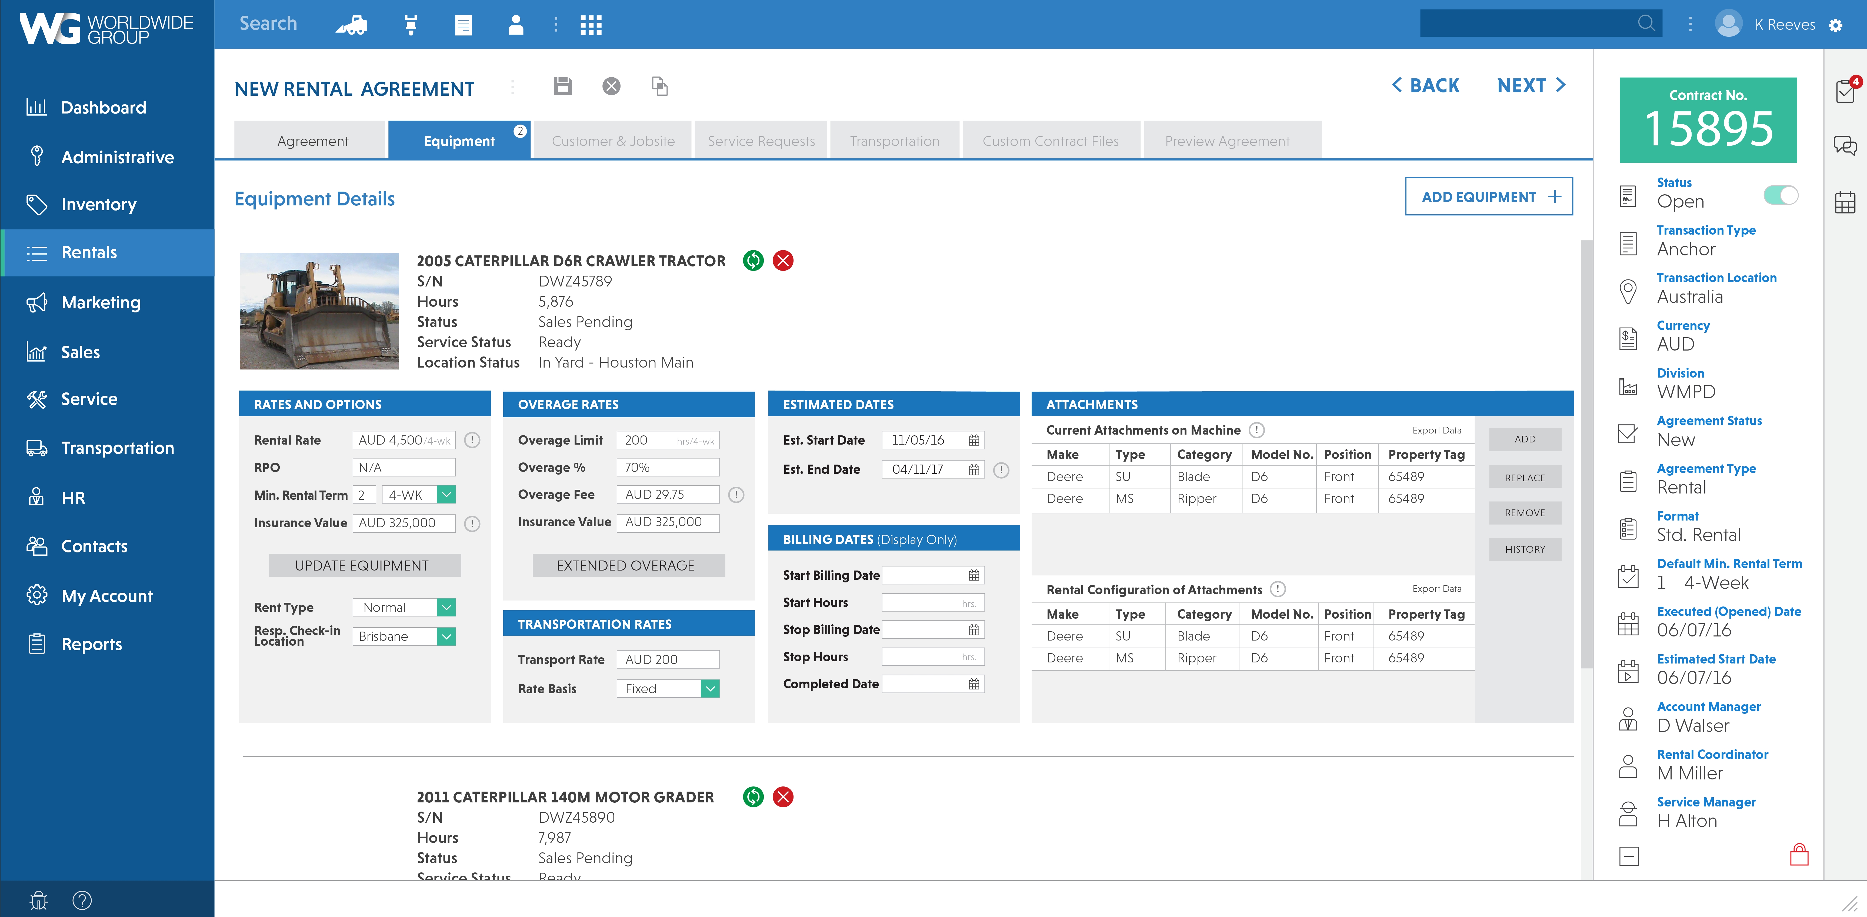This screenshot has height=917, width=1867.
Task: Click the minus icon below Service Manager
Action: pos(1629,856)
